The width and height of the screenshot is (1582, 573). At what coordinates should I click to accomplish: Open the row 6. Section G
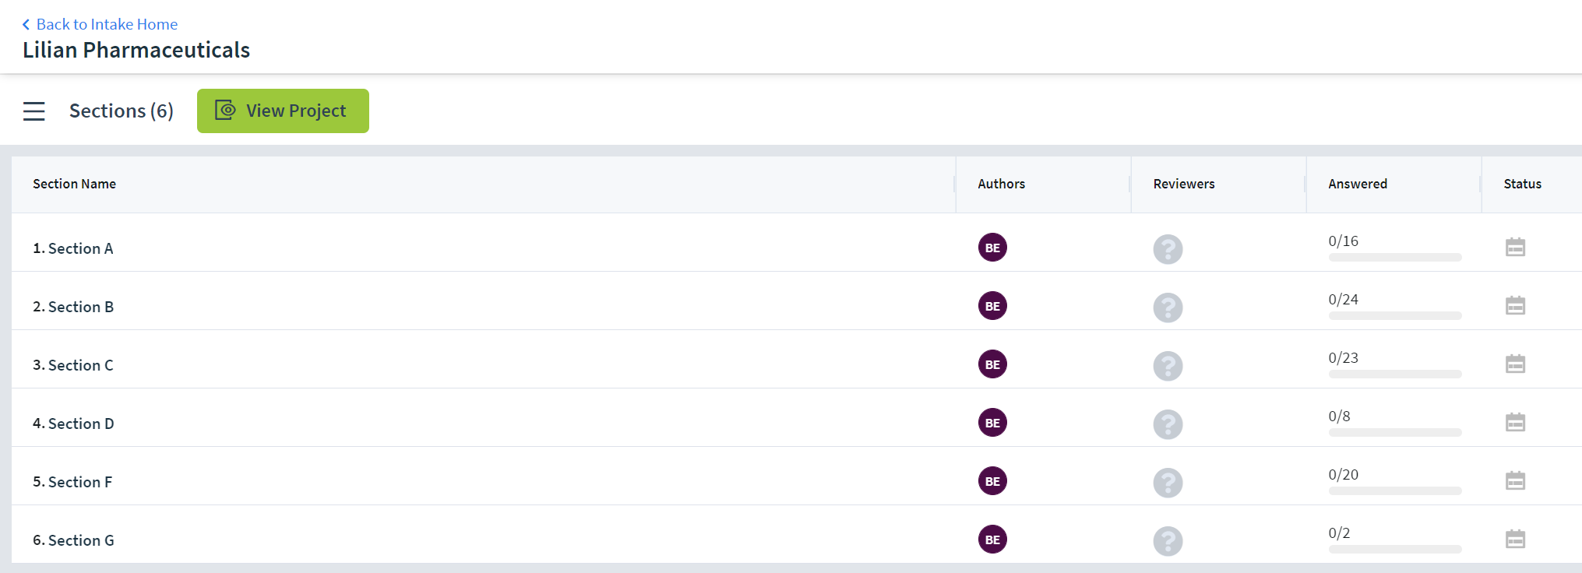tap(796, 535)
